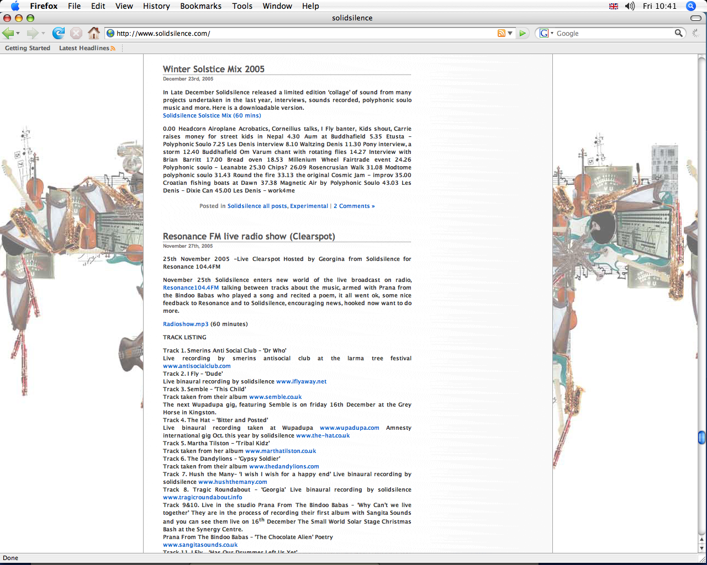Expand the address bar URL dropdown arrow
This screenshot has width=707, height=565.
pyautogui.click(x=510, y=33)
